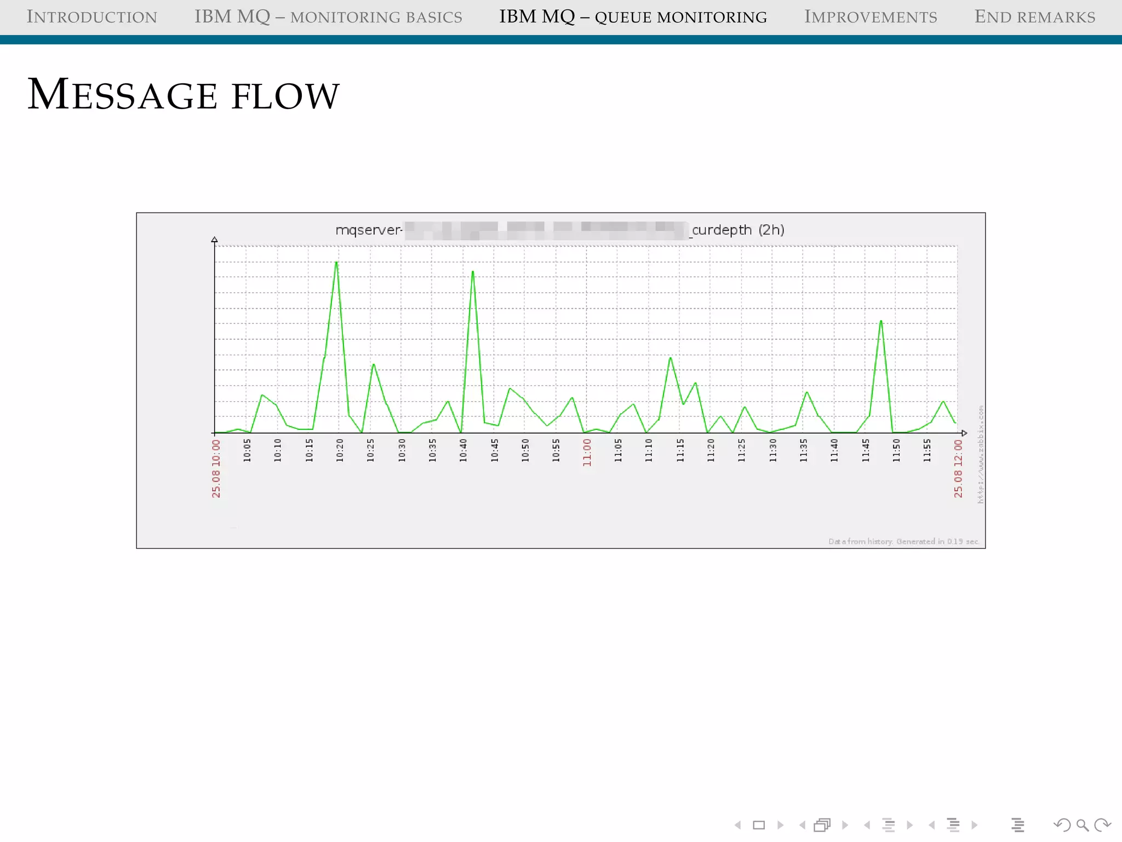Jump to previous frame arrow

802,825
